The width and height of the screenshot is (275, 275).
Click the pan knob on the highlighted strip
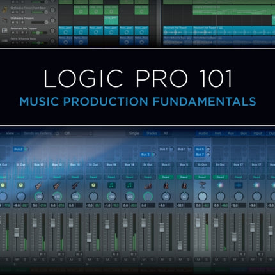tap(202, 196)
